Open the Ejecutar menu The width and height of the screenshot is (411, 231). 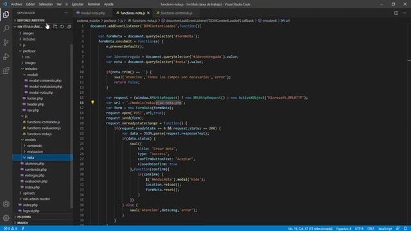[77, 4]
